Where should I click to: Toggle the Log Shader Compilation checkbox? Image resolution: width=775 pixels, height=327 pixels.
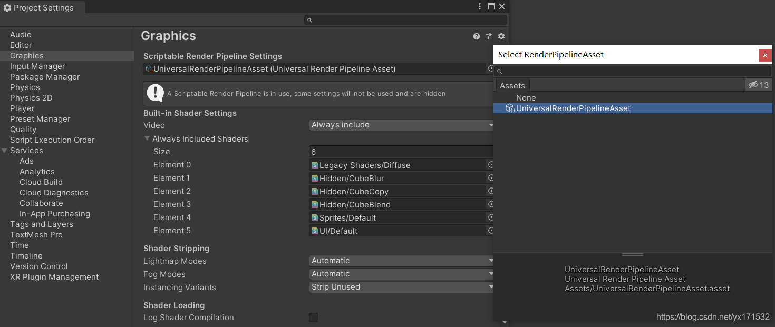(x=313, y=318)
